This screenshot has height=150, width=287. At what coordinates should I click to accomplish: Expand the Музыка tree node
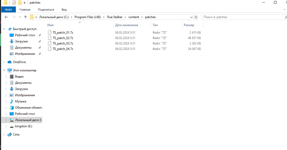pos(6,101)
